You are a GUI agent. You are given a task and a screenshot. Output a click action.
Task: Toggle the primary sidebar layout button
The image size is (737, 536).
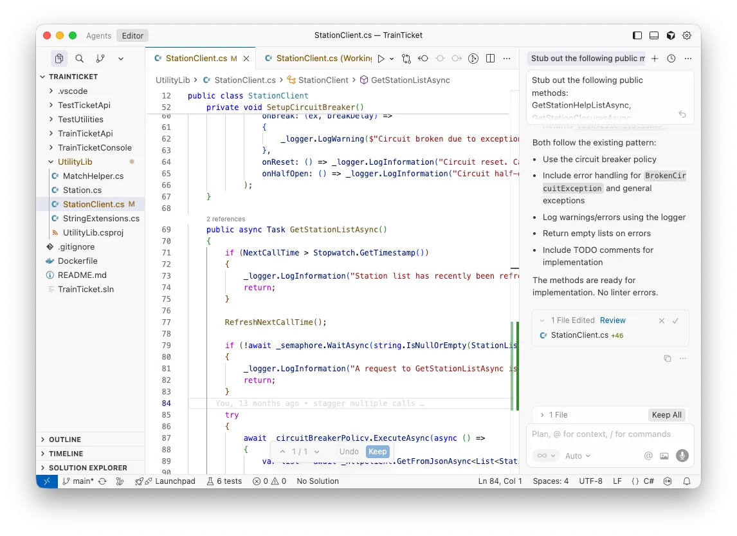[x=637, y=35]
